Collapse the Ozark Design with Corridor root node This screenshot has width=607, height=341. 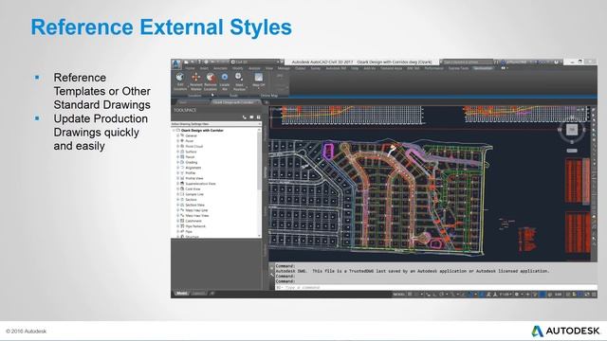point(174,131)
